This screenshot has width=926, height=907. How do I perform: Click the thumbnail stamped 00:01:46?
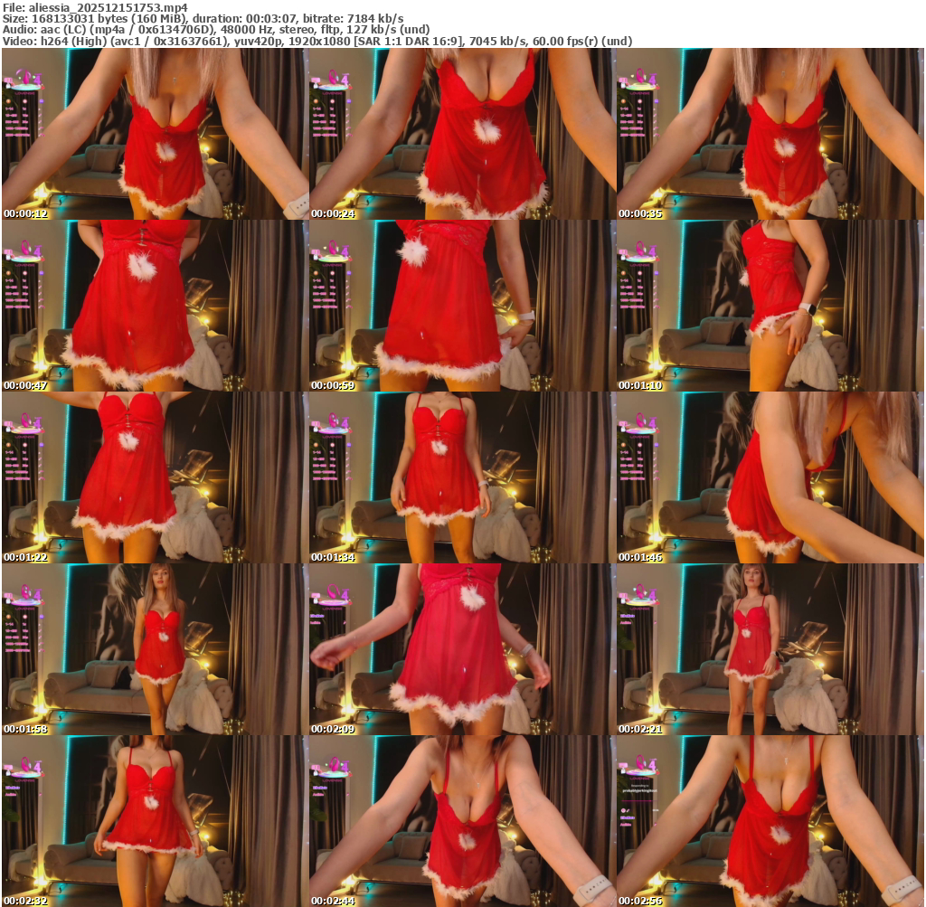point(770,477)
